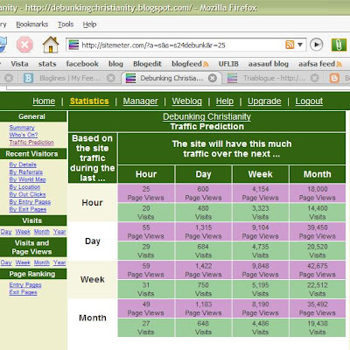Open Entry Pages under Page Ranking
The image size is (350, 350).
pos(25,285)
